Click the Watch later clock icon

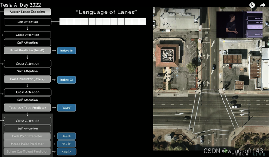coord(252,5)
